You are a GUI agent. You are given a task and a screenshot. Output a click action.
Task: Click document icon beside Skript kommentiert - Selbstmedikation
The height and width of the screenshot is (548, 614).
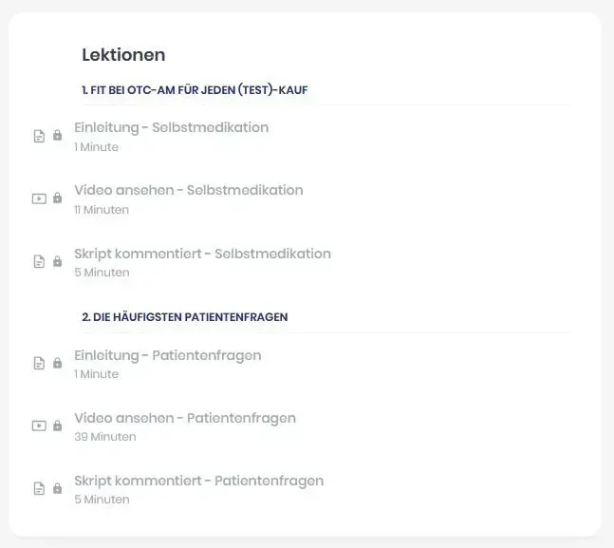coord(39,261)
